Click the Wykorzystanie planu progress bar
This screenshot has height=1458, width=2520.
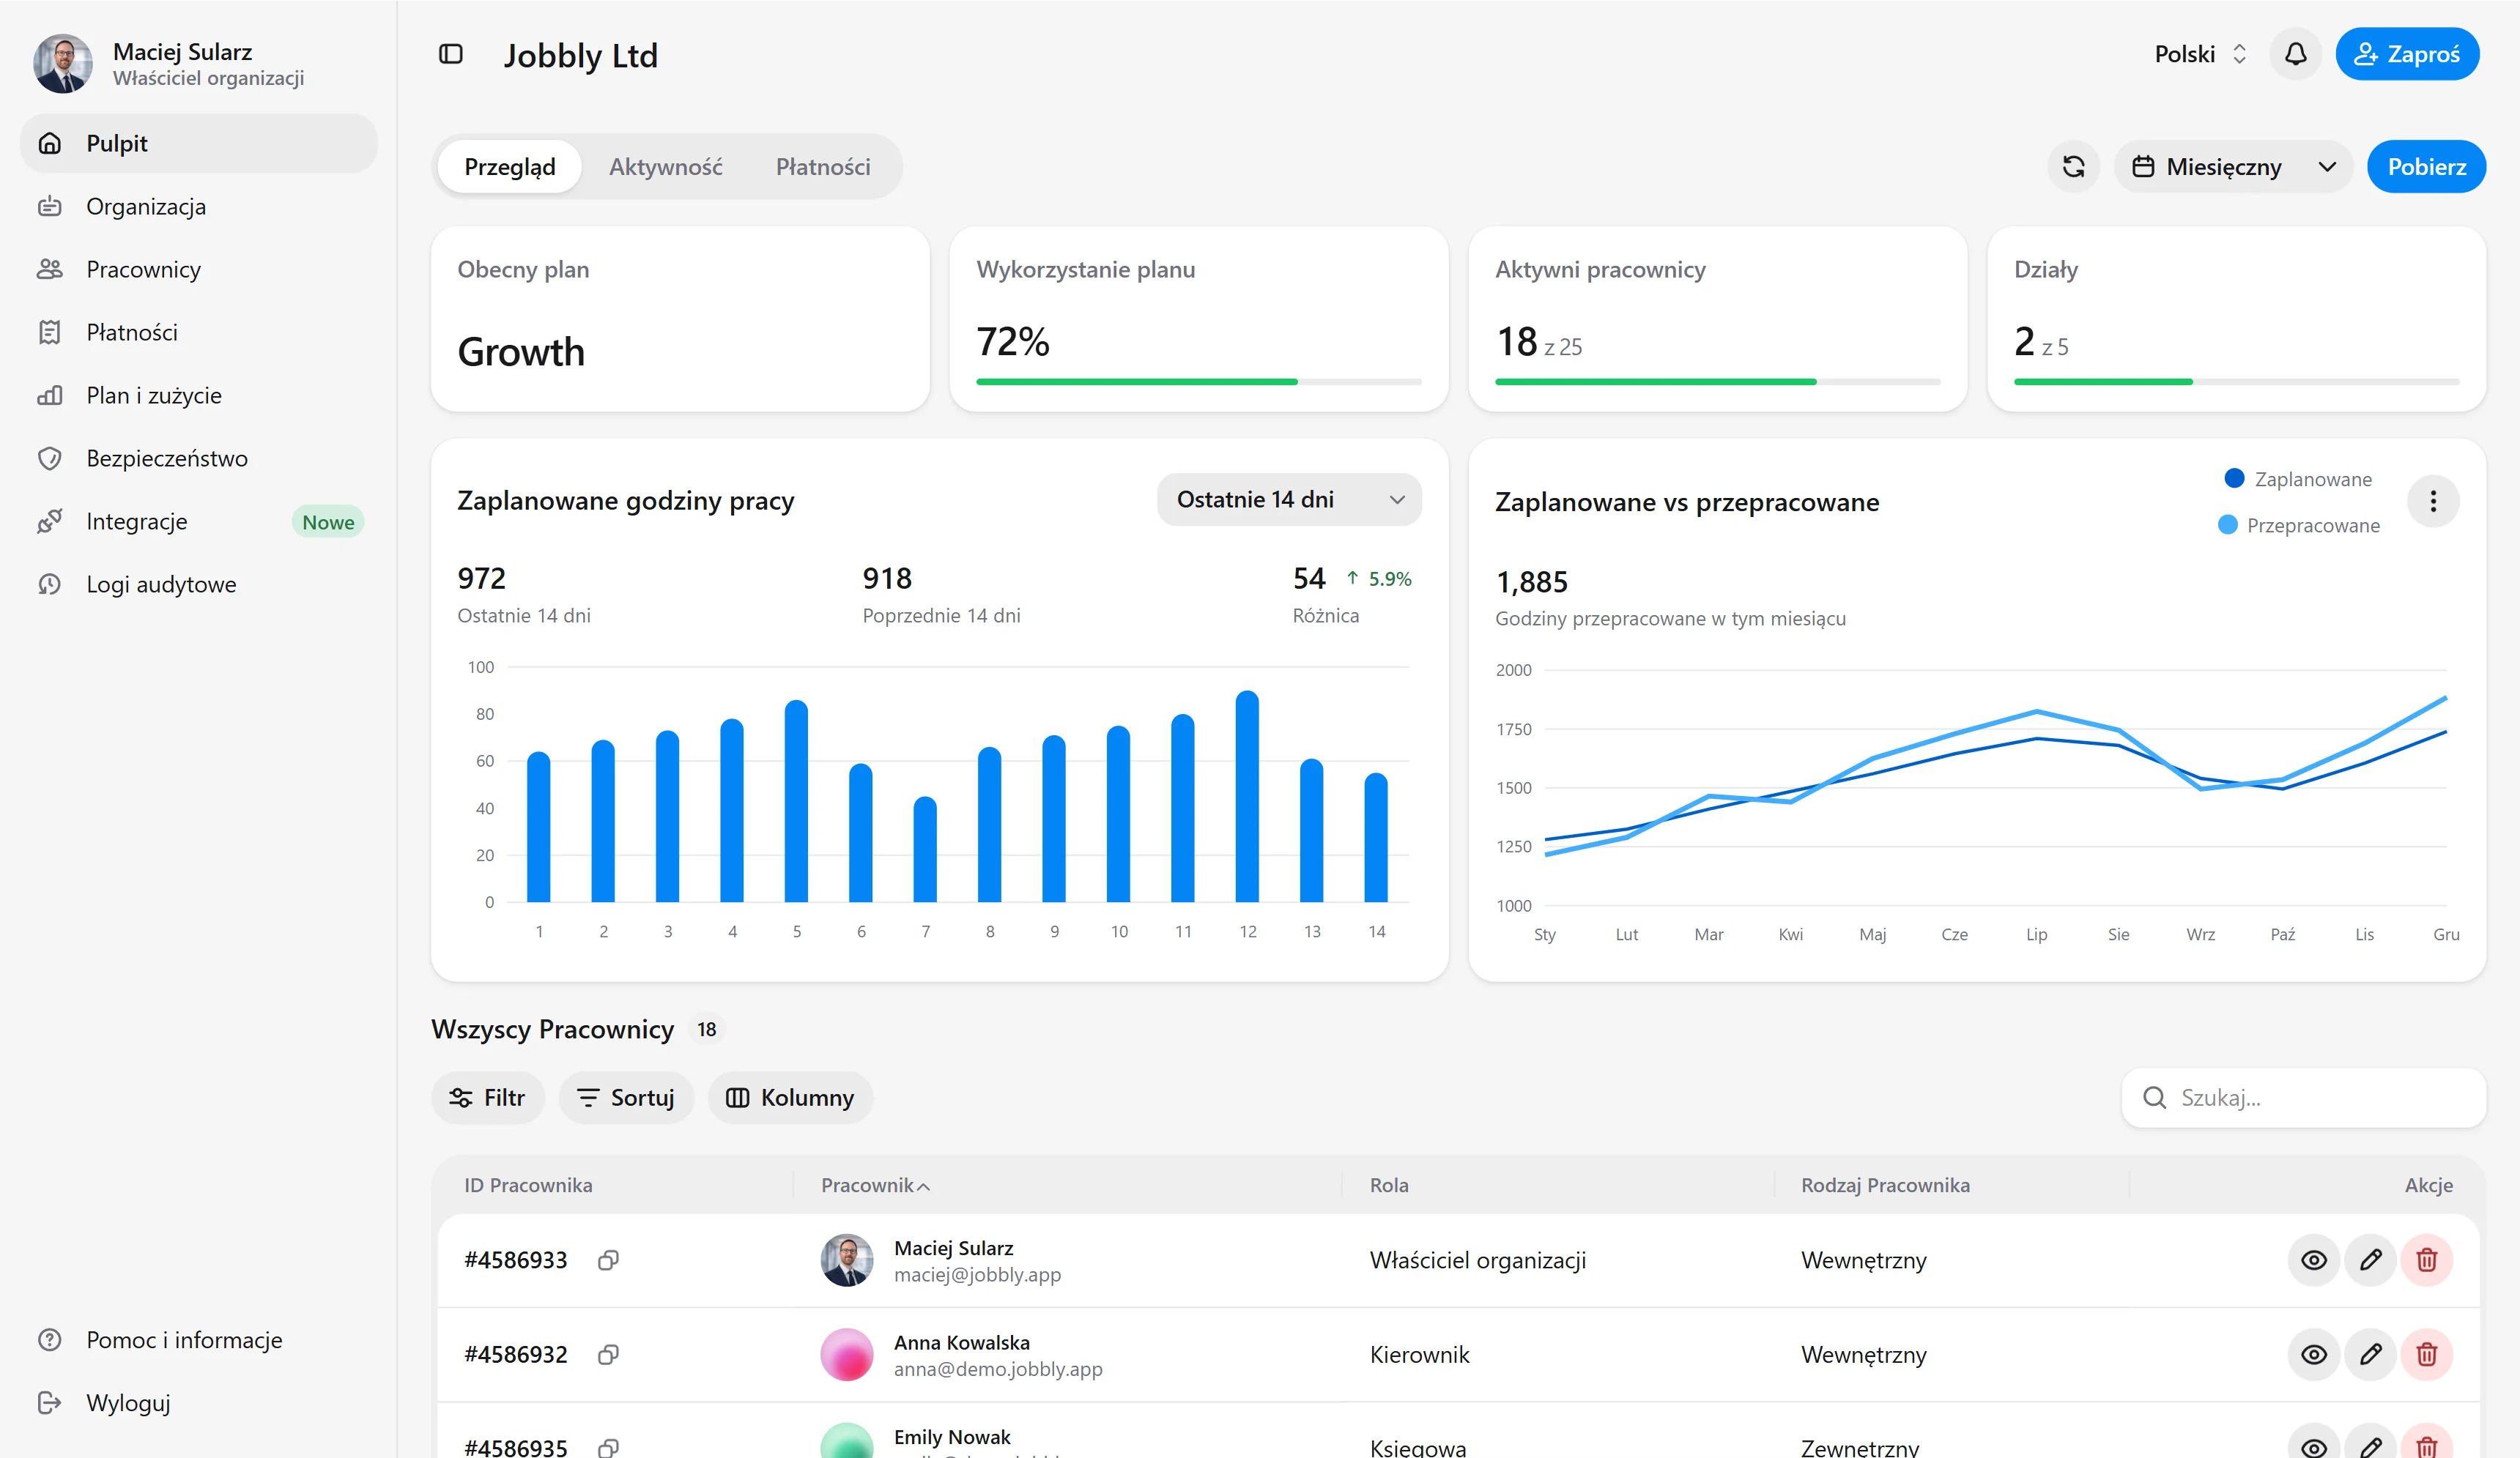[x=1199, y=382]
